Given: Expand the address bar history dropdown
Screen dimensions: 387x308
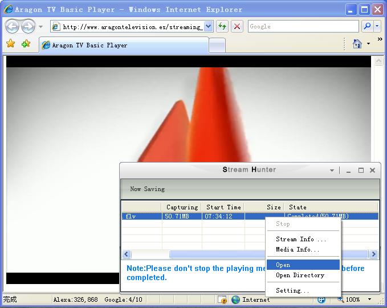Looking at the screenshot, I should (x=209, y=26).
